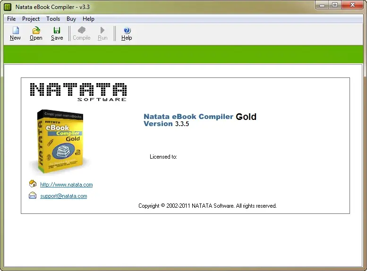
Task: Click the envelope icon beside support email
Action: click(x=33, y=195)
